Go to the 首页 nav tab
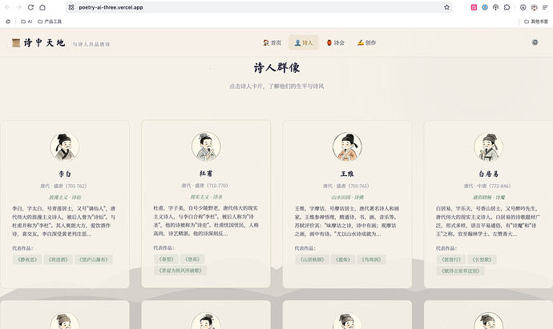The image size is (553, 329). click(272, 42)
